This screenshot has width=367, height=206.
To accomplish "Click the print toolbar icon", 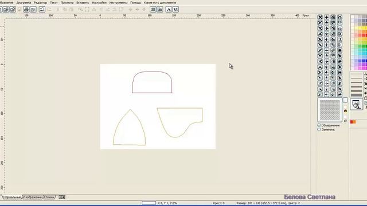I will (26, 9).
